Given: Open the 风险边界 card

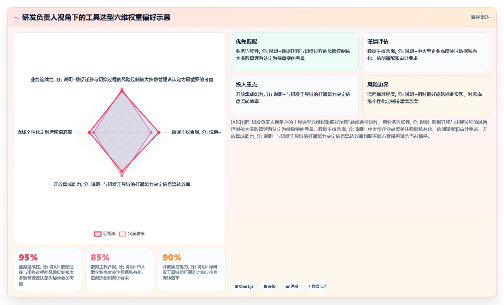Looking at the screenshot, I should [x=426, y=95].
